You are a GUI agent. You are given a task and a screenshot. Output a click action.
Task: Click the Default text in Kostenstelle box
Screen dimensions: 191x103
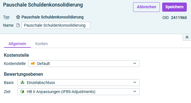click(44, 64)
